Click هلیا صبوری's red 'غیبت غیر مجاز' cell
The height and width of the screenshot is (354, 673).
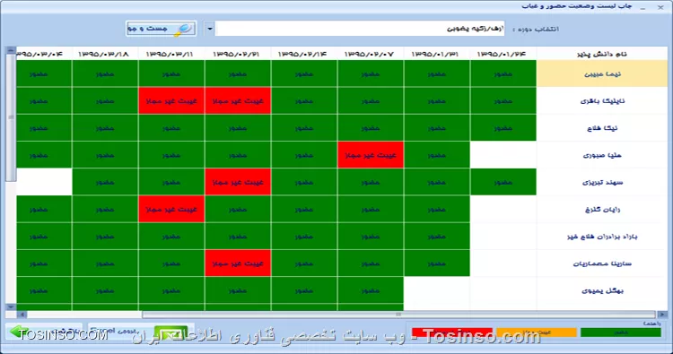[x=371, y=155]
